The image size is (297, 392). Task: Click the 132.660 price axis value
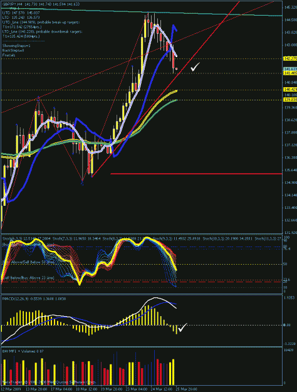click(291, 220)
